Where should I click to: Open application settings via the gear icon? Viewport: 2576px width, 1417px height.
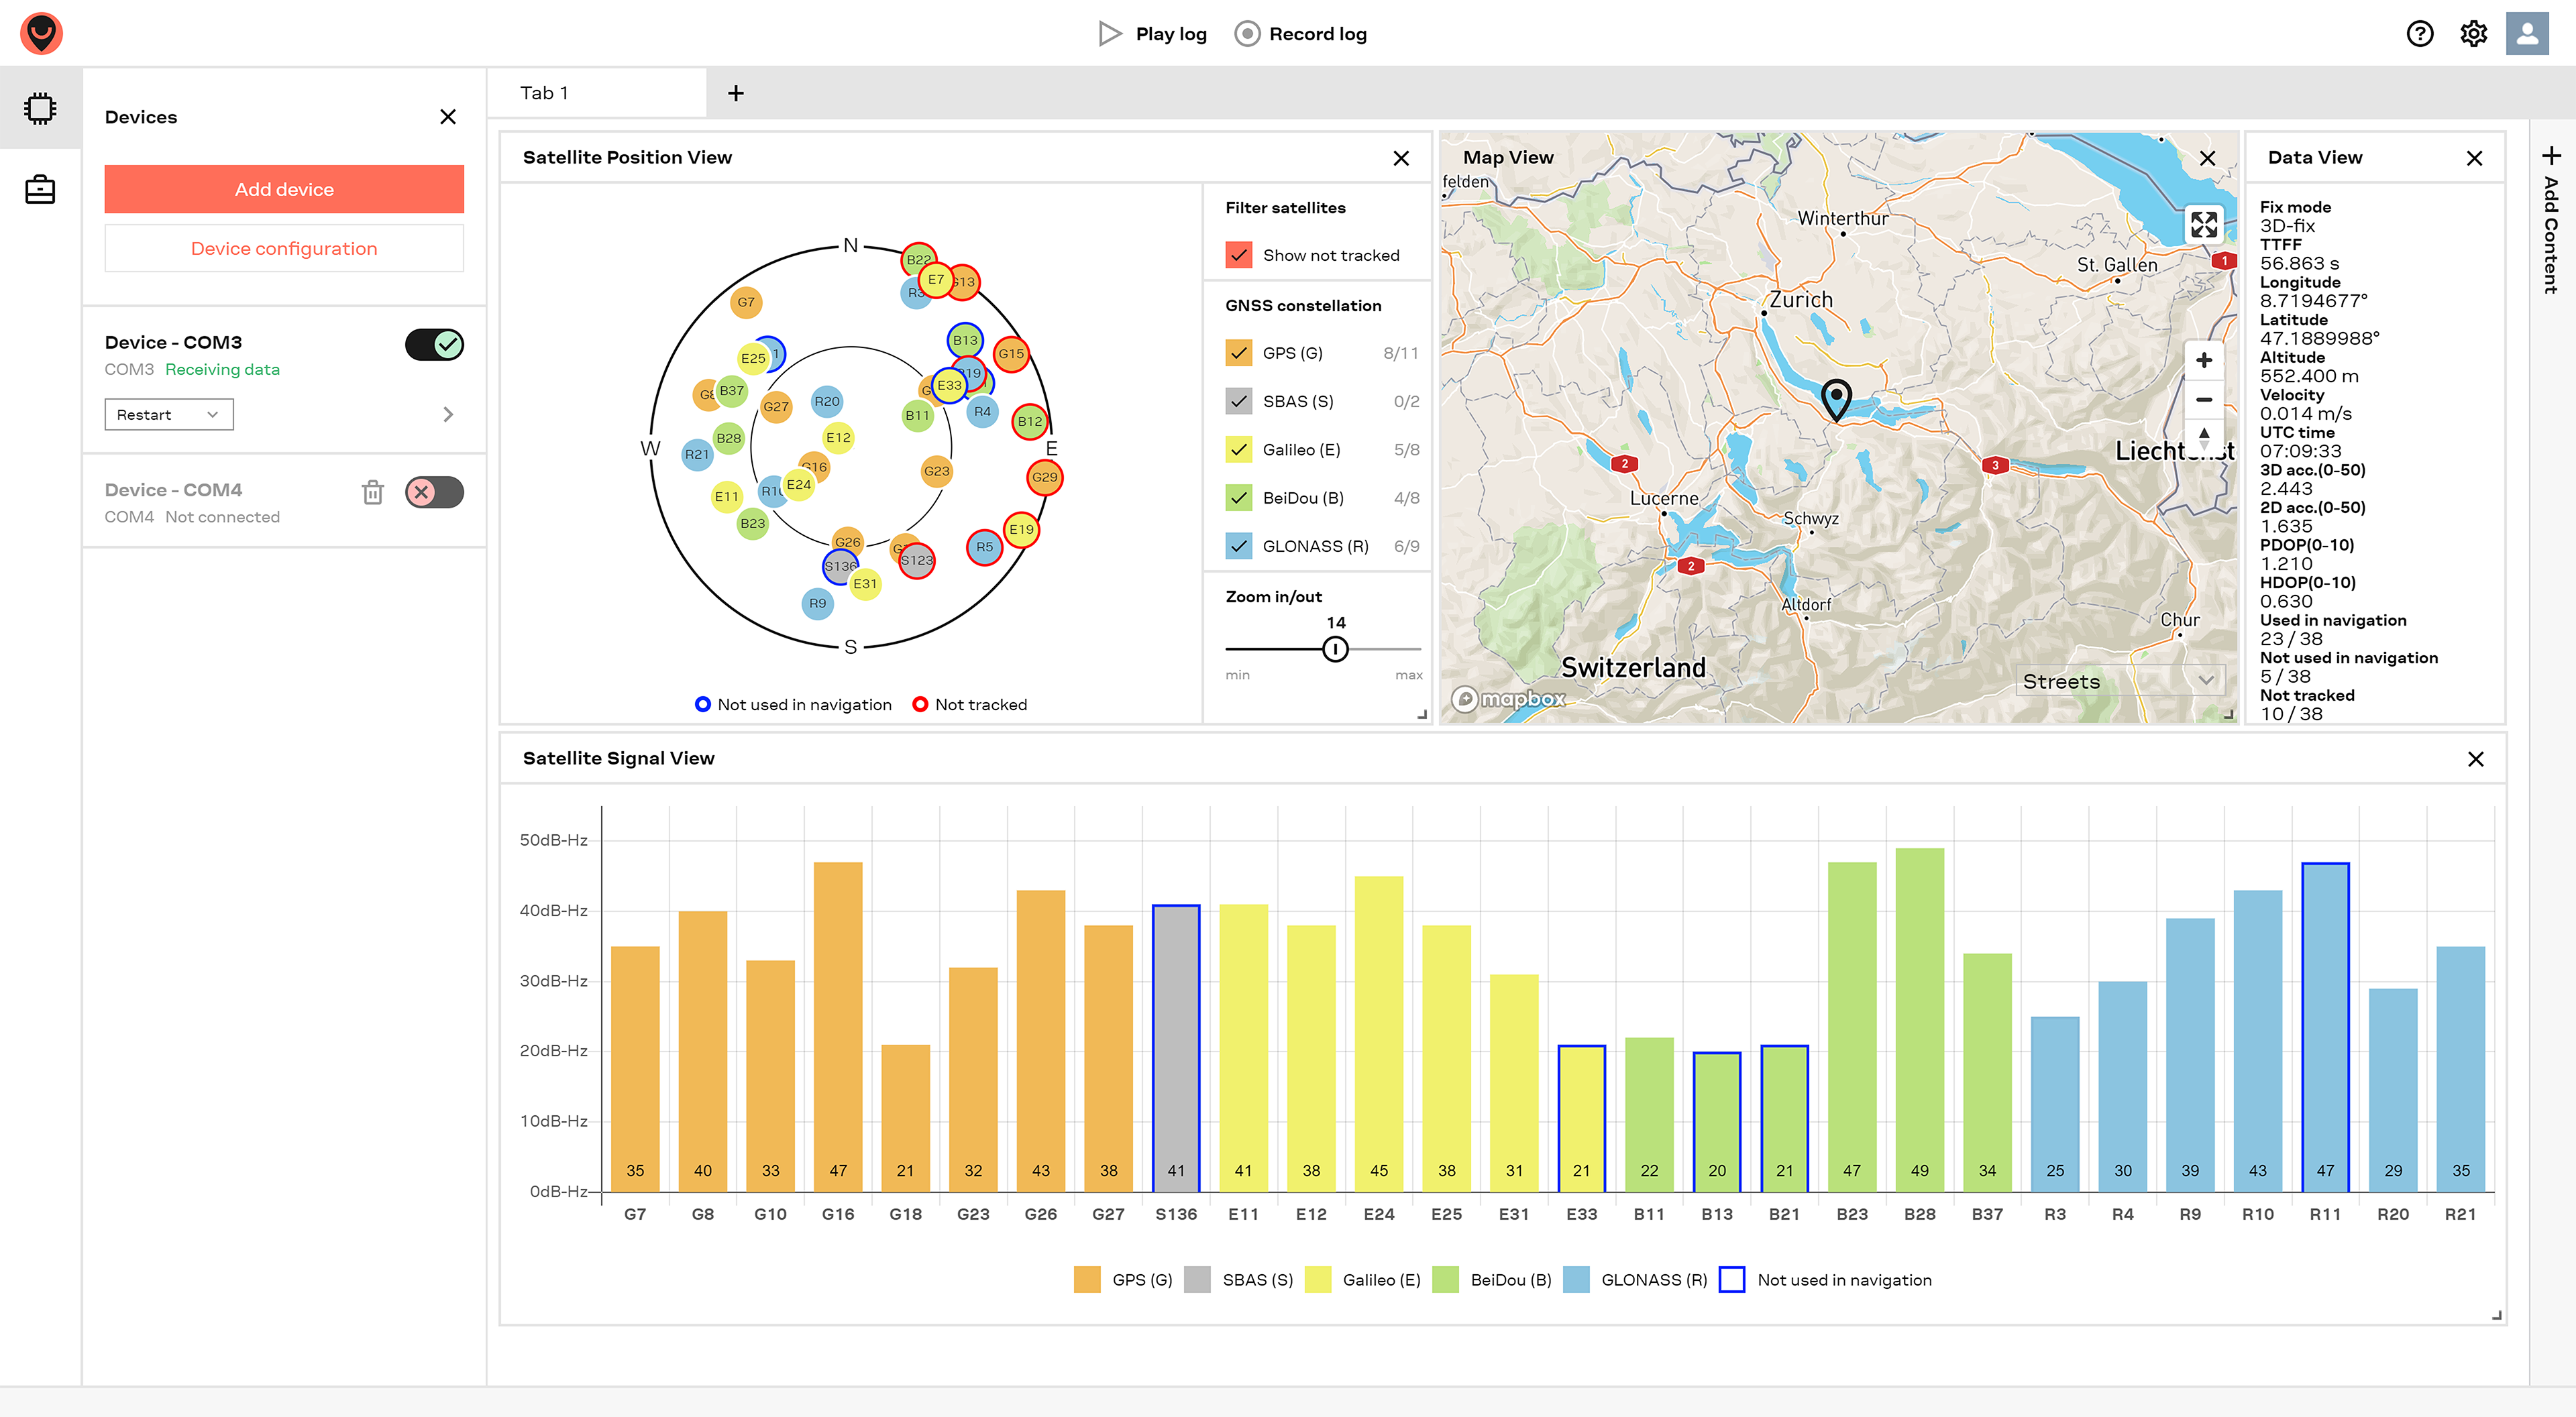[x=2474, y=33]
